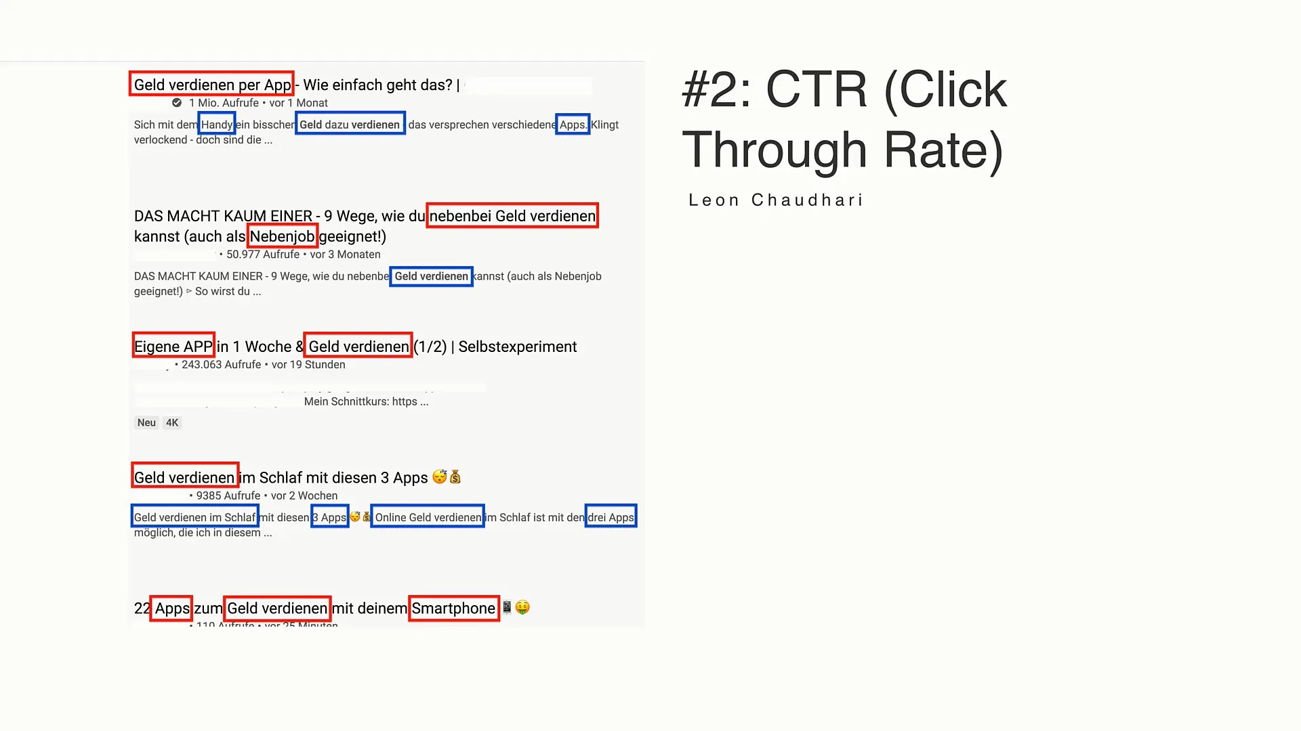Click the red-outlined 'Eigene APP' title text

(x=173, y=347)
